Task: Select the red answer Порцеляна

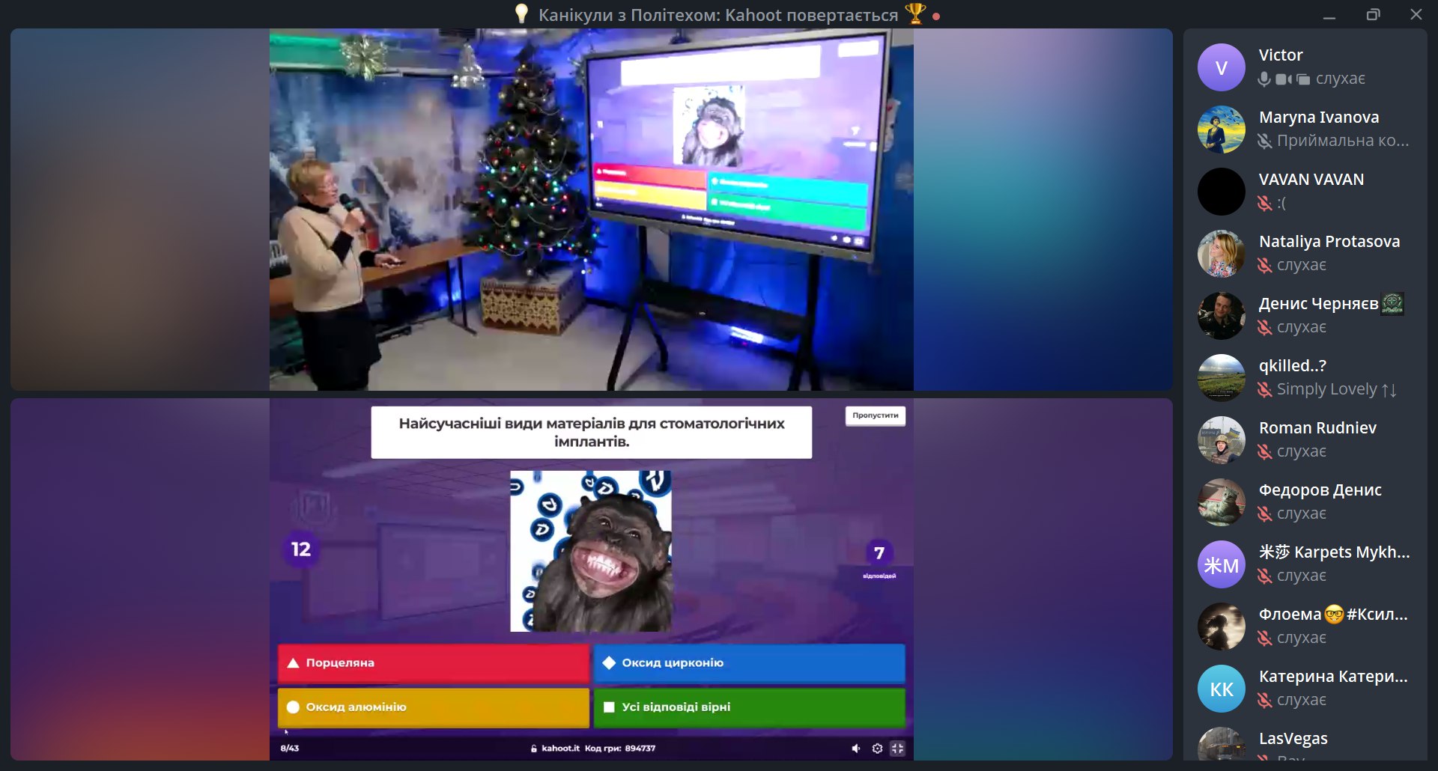Action: point(434,663)
